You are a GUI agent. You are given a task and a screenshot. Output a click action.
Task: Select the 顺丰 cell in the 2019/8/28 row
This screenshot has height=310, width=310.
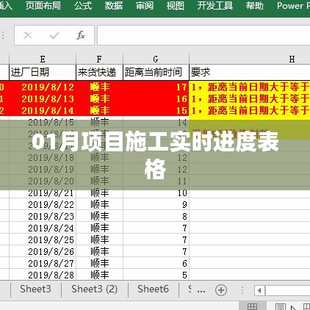(x=99, y=275)
